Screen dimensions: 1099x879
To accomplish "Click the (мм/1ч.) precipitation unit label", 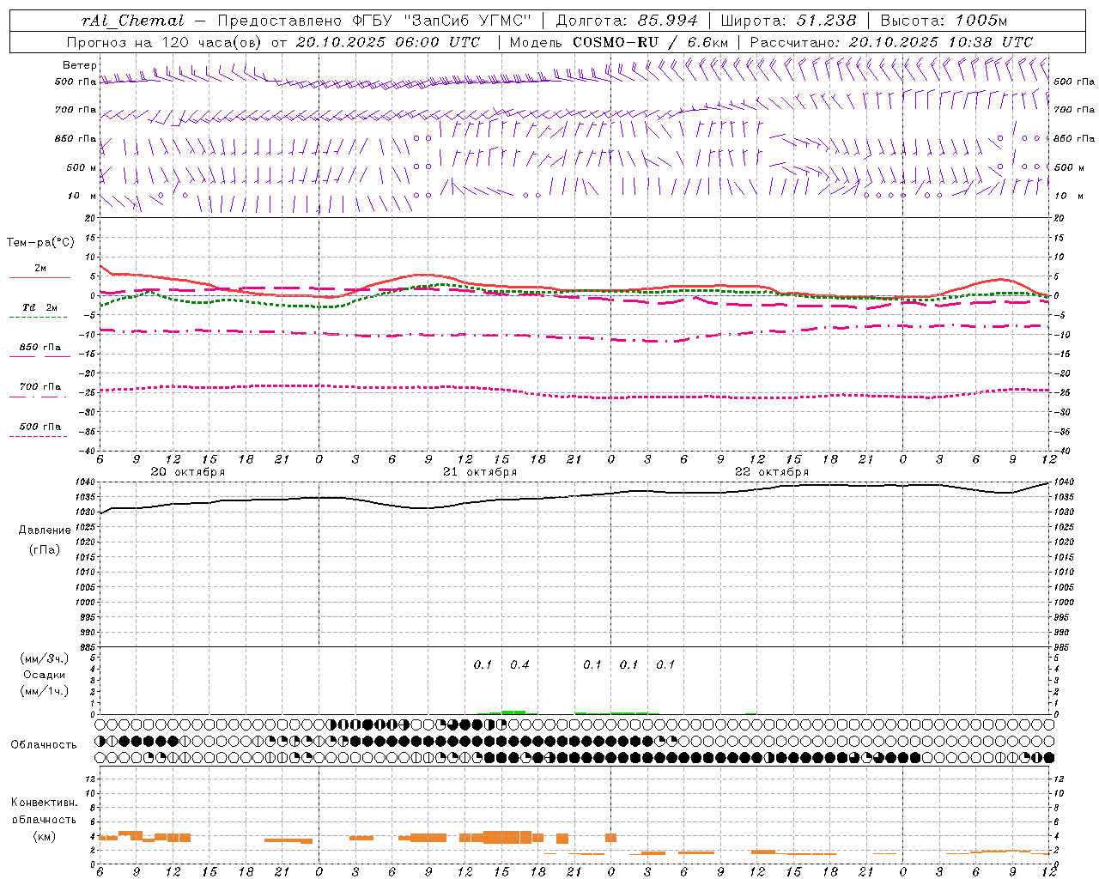I will point(45,691).
